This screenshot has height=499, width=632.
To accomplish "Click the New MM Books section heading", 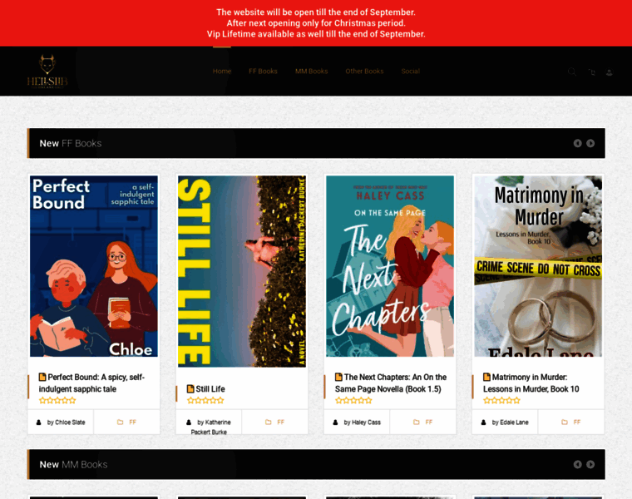I will pyautogui.click(x=73, y=465).
